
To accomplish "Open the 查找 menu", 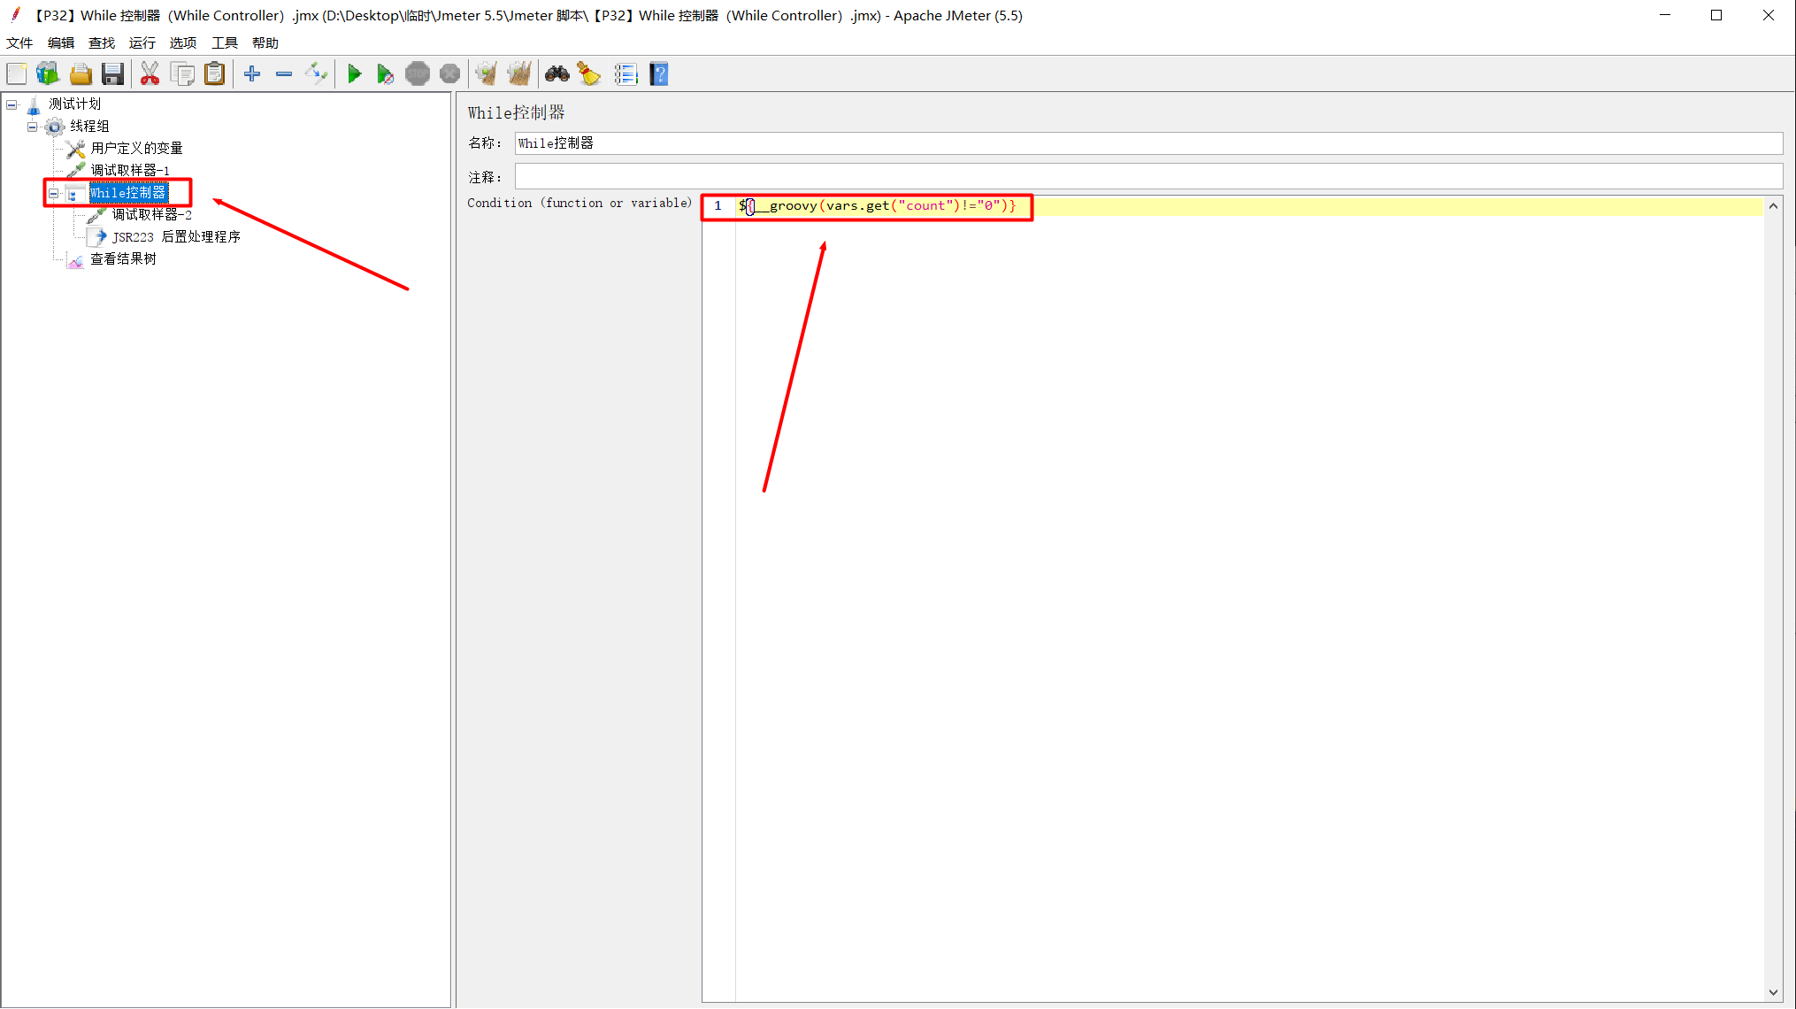I will (x=102, y=43).
